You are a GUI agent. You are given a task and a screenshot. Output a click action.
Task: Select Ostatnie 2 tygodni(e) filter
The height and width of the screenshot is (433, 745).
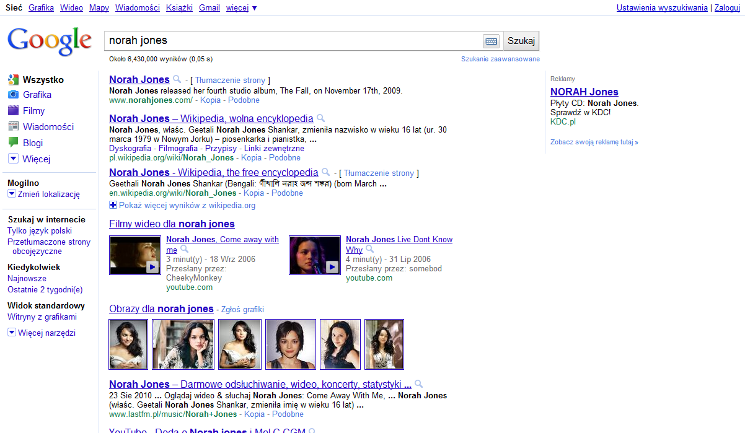(x=45, y=289)
